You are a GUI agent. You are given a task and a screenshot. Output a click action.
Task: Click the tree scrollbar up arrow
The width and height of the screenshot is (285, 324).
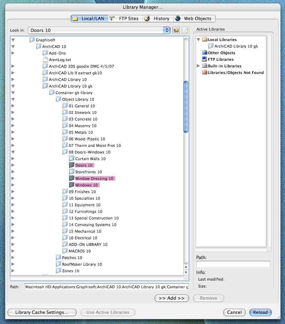[x=186, y=267]
